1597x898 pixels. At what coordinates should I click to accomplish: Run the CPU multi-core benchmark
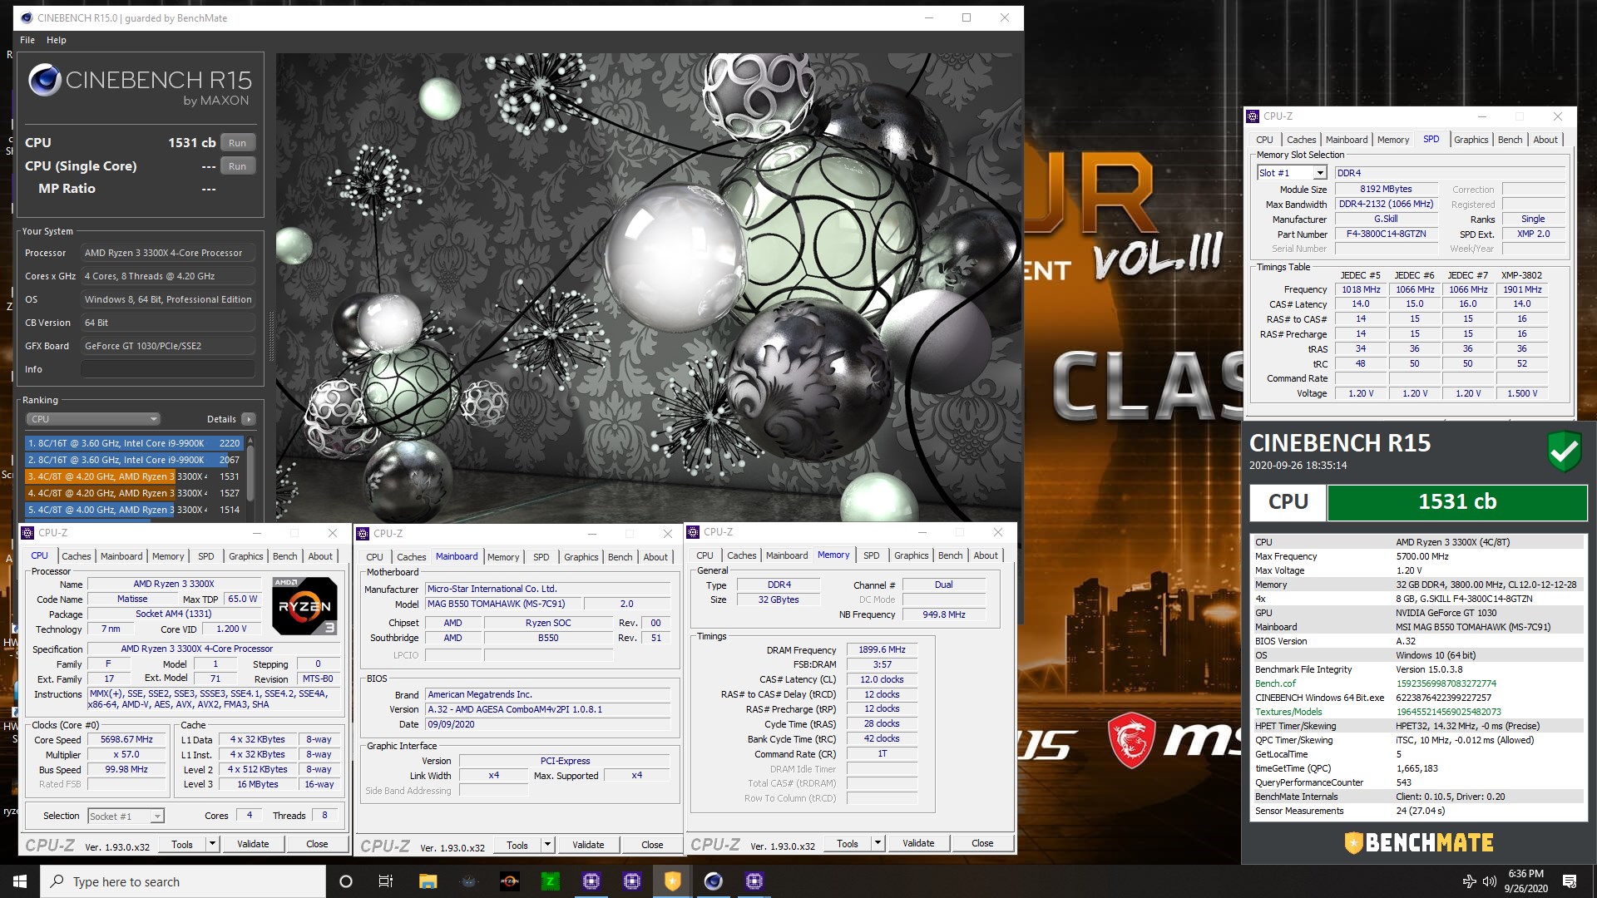[x=237, y=143]
